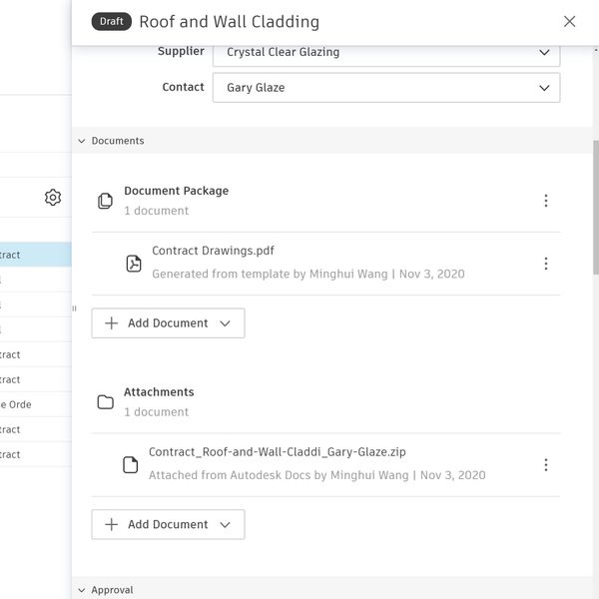
Task: Open Document Package more options menu
Action: coord(545,201)
